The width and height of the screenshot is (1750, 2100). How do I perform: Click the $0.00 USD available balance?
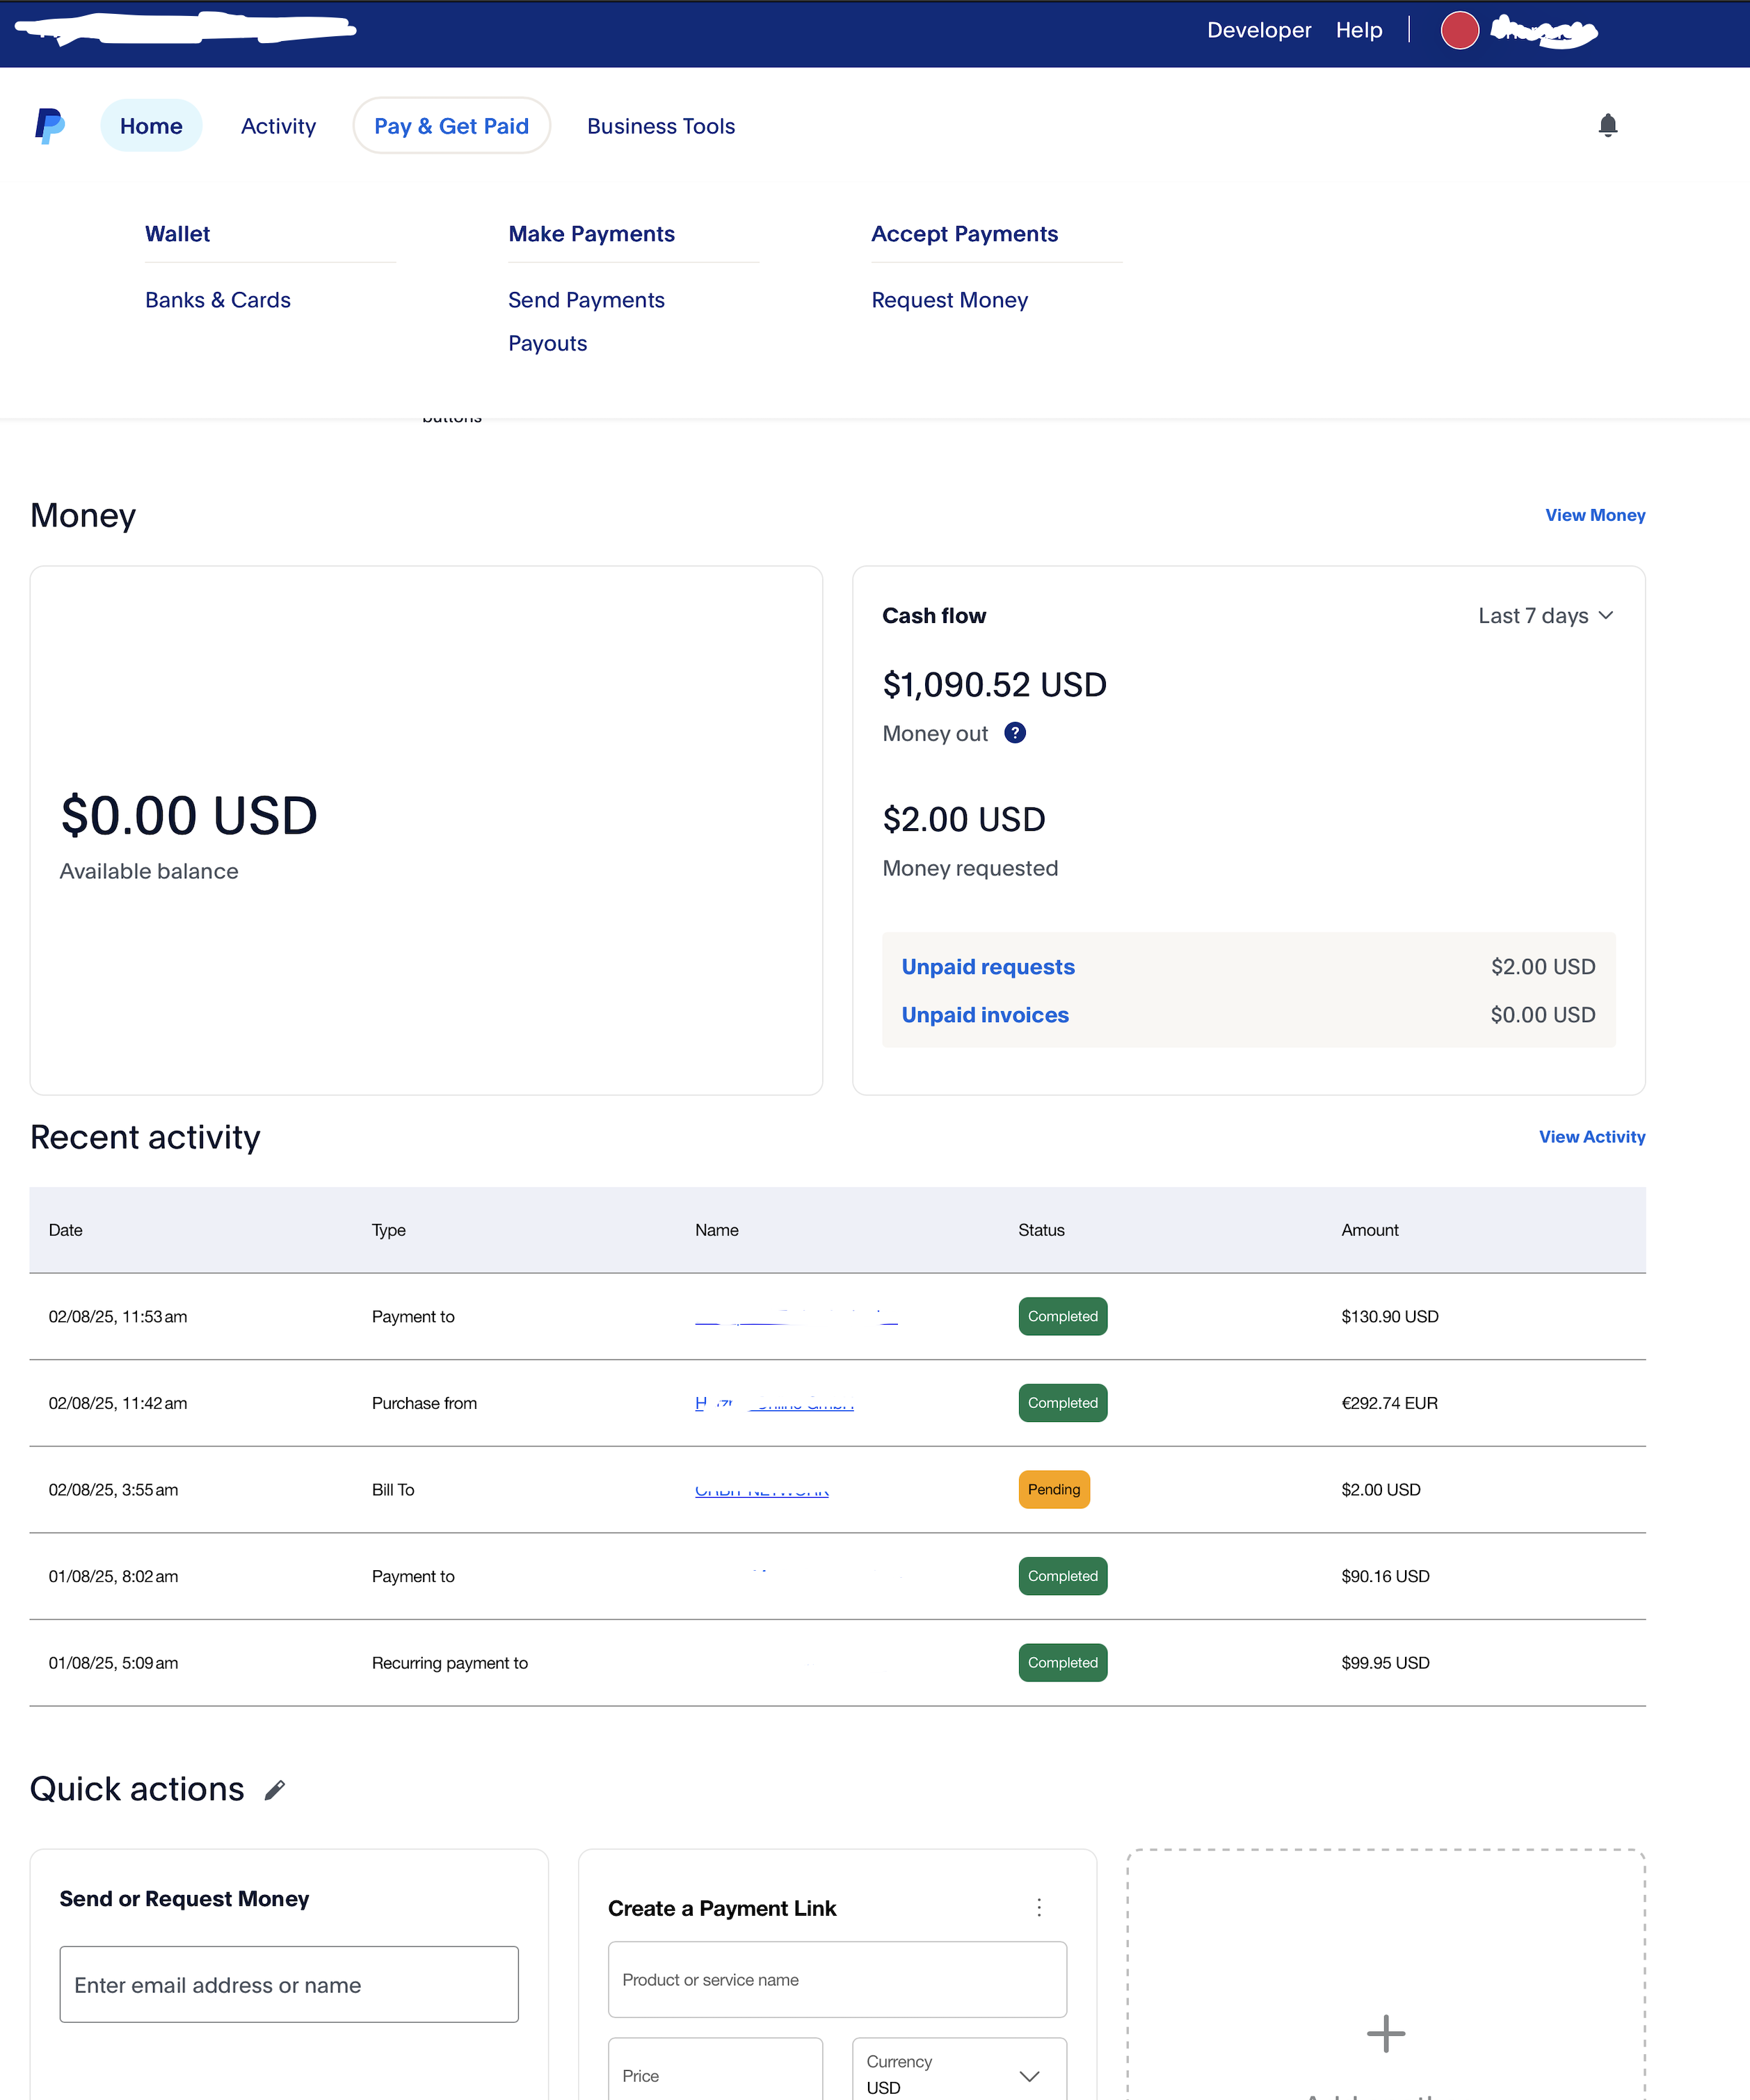click(189, 815)
